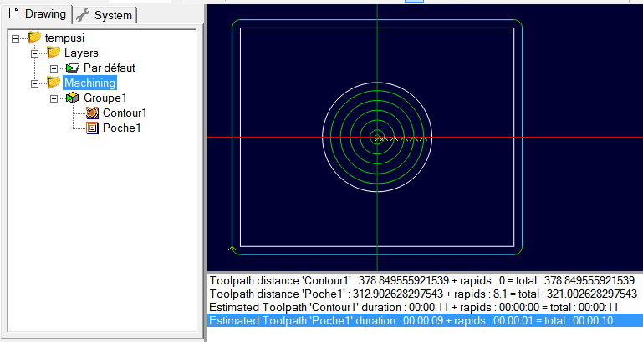The image size is (643, 342).
Task: Collapse the Machining tree node
Action: [x=35, y=83]
